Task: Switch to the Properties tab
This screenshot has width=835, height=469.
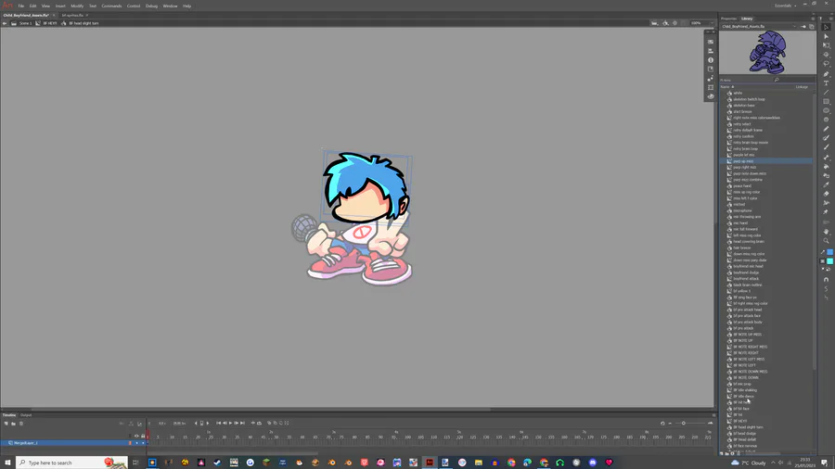Action: click(x=728, y=19)
